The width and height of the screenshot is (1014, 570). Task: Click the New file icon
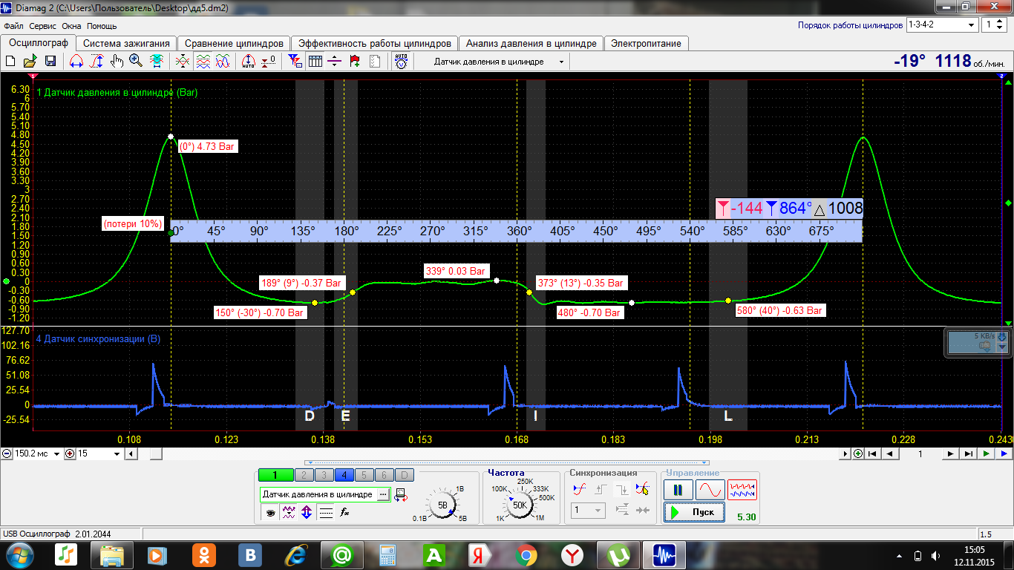pos(10,62)
